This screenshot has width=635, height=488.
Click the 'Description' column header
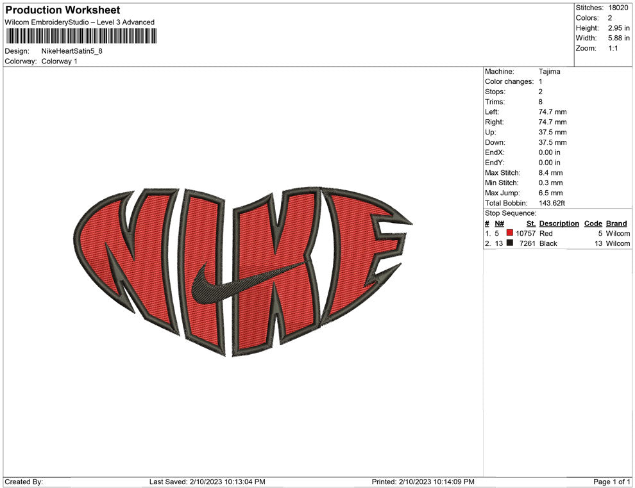coord(559,224)
